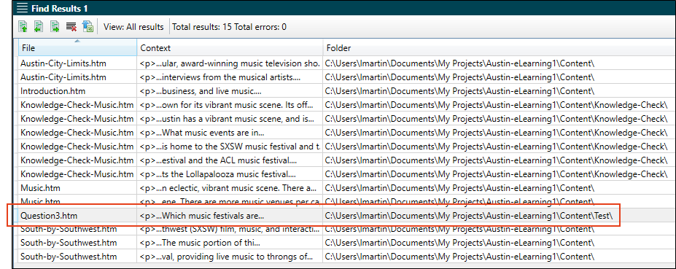
Task: Open the View: All results dropdown
Action: pos(133,27)
